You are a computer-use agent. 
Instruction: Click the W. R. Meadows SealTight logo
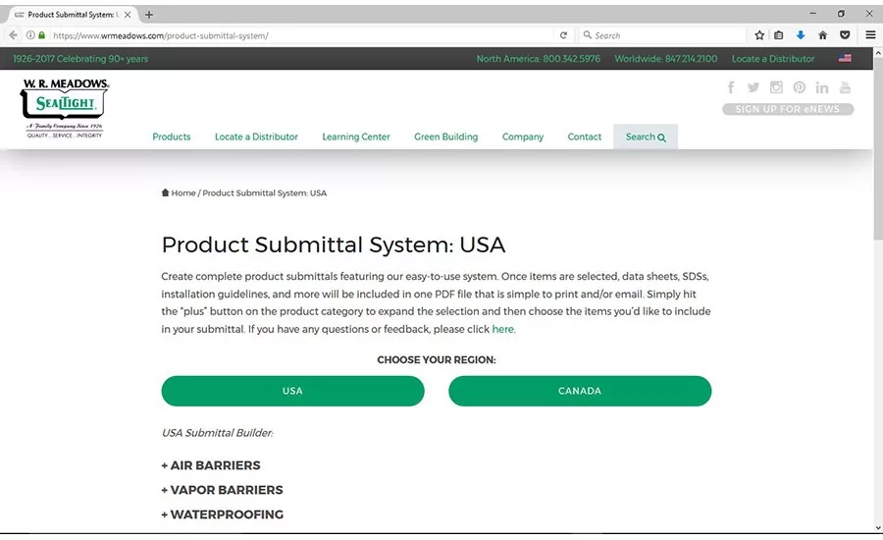(x=65, y=108)
